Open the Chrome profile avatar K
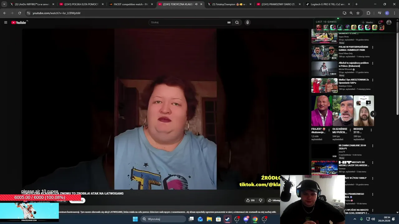Screen dimensions: 399x224 click(x=387, y=13)
